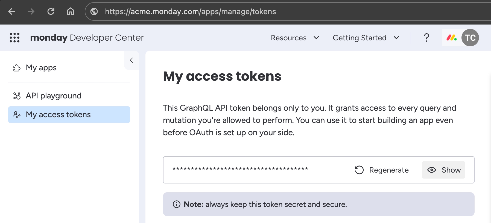Click the browser forward arrow
491x223 pixels.
[31, 11]
